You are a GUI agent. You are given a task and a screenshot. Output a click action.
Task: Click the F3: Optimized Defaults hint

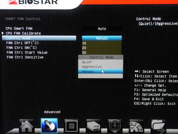tap(156, 94)
